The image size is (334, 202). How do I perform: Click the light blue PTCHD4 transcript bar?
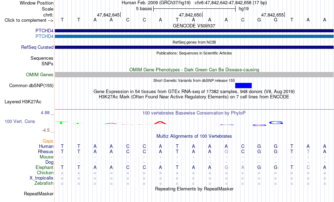point(194,37)
